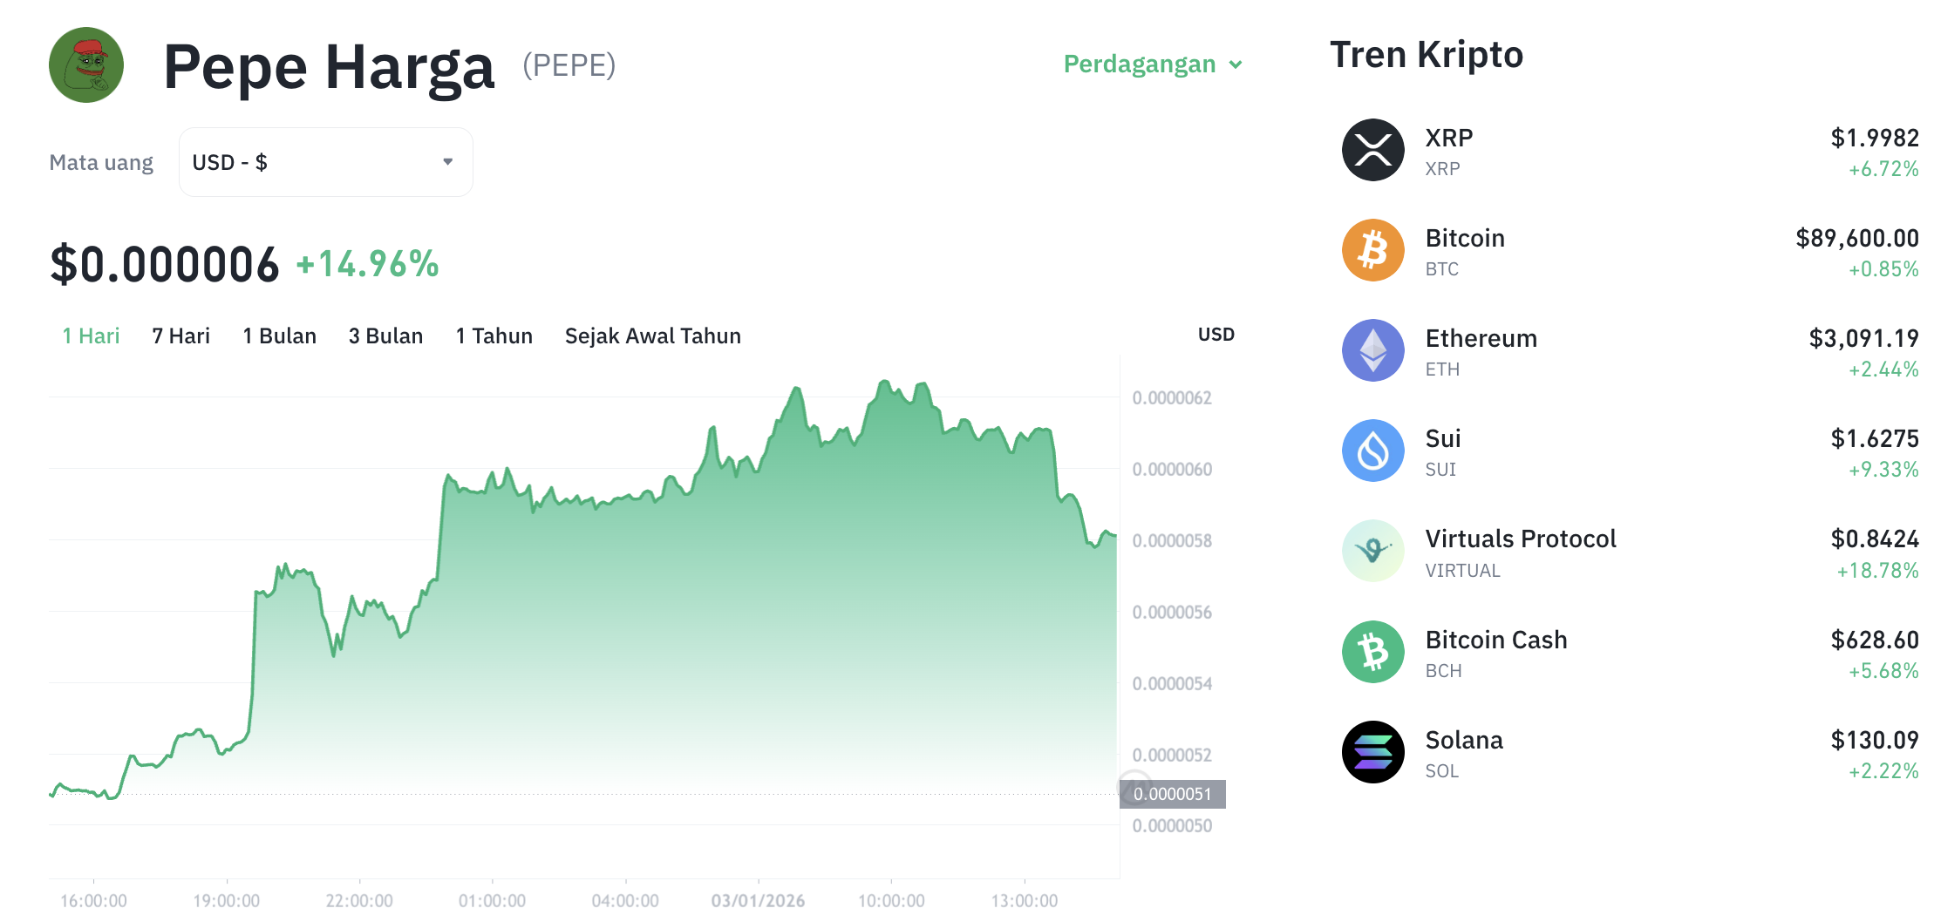The image size is (1934, 915).
Task: Click the Bitcoin Cash icon
Action: tap(1372, 651)
